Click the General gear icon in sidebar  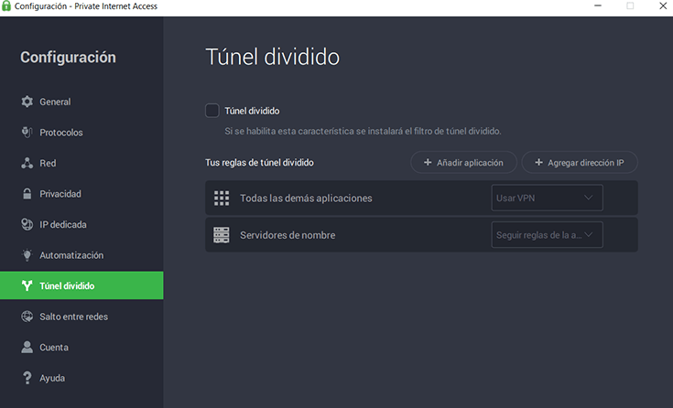(27, 102)
